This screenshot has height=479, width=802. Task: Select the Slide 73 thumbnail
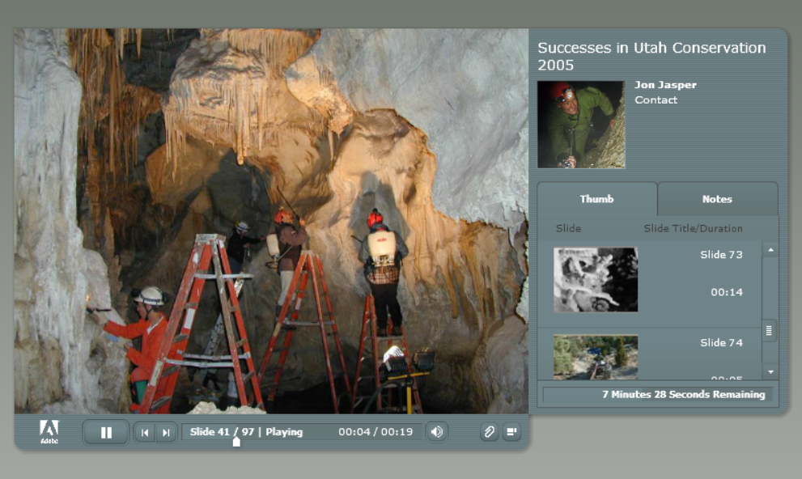(596, 280)
